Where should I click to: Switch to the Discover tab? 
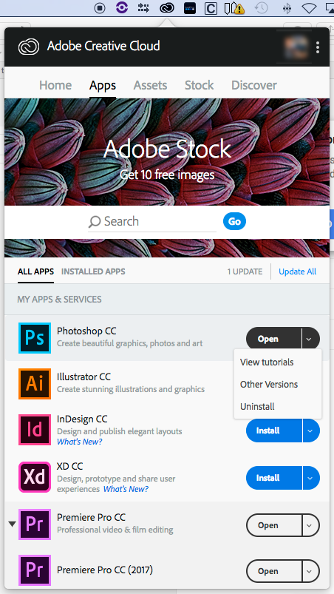pos(253,85)
